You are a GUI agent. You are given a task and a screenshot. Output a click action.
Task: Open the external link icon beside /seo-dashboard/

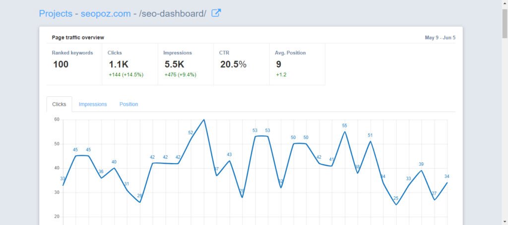point(216,13)
